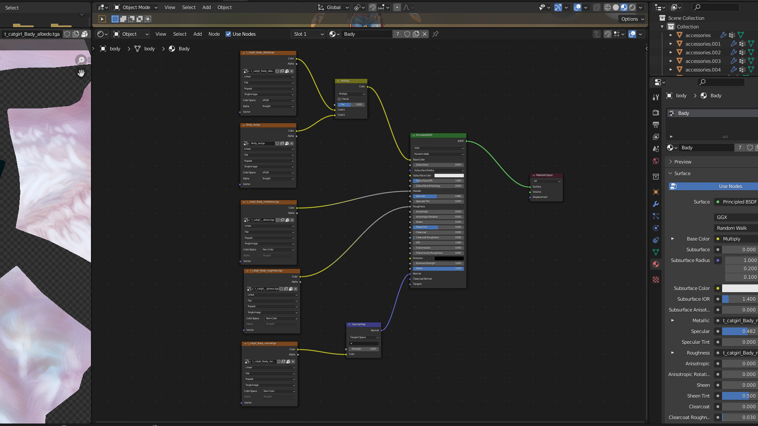758x426 pixels.
Task: Open the Node menu
Action: [x=214, y=34]
